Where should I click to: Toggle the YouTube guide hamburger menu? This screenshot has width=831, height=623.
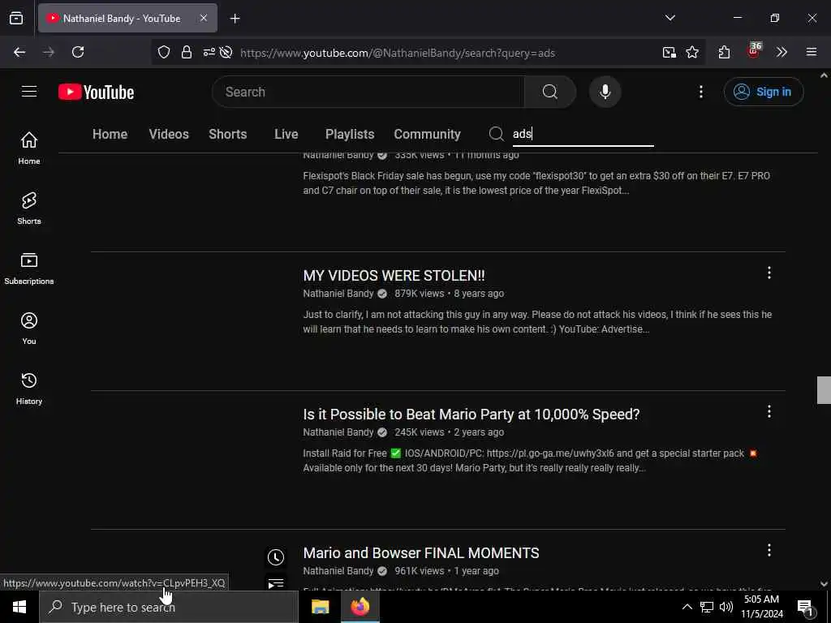coord(29,92)
